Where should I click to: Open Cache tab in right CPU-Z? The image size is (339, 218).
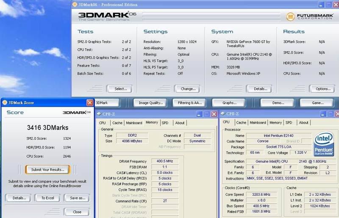241,122
